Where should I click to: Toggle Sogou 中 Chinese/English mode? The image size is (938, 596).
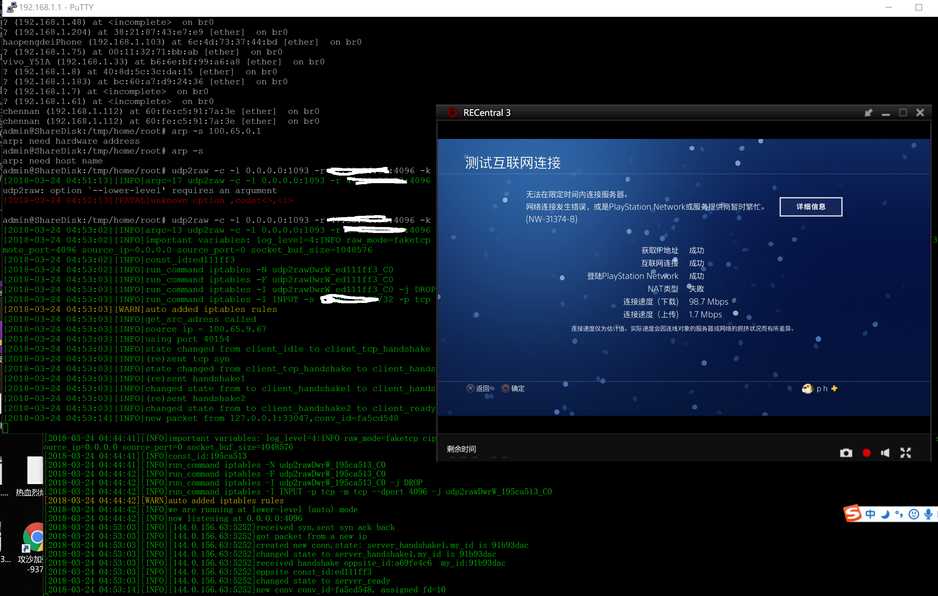click(870, 514)
